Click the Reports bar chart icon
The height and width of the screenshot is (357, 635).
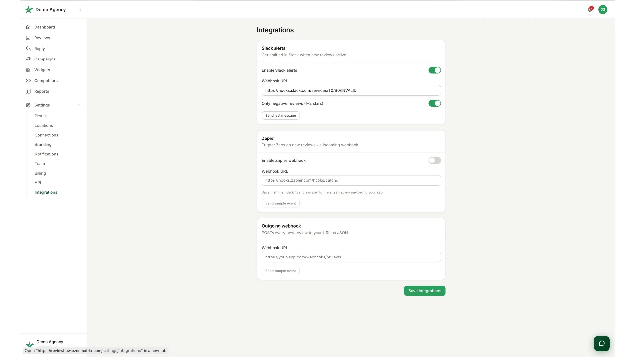[x=28, y=91]
